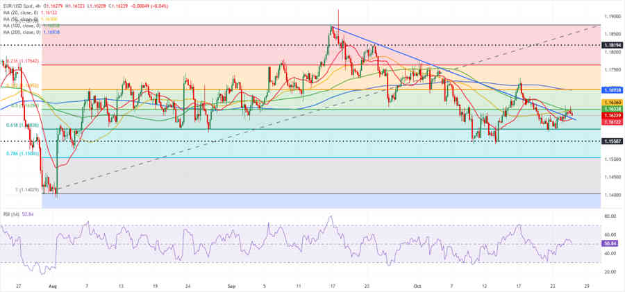Click the Fibonacci level 1 (1.14029) label

point(19,190)
